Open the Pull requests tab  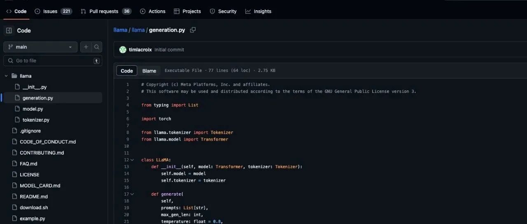pos(106,12)
